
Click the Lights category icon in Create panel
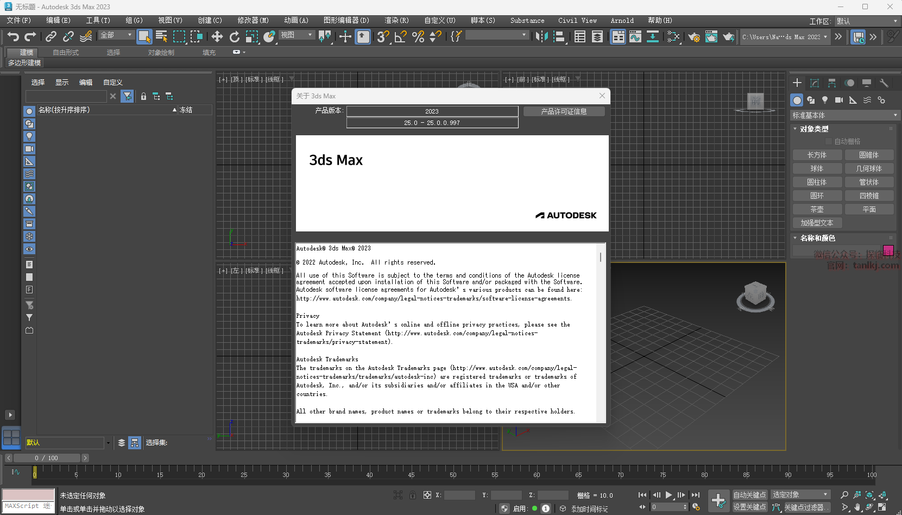[825, 100]
